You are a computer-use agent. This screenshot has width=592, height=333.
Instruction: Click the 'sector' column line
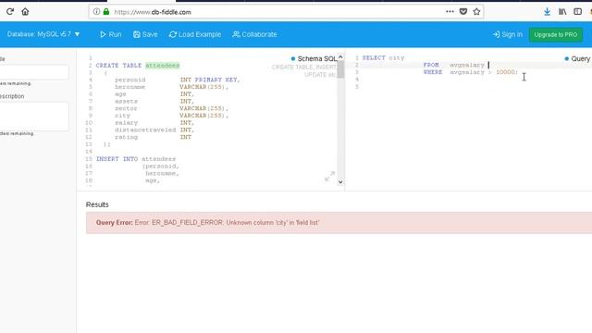pyautogui.click(x=171, y=108)
